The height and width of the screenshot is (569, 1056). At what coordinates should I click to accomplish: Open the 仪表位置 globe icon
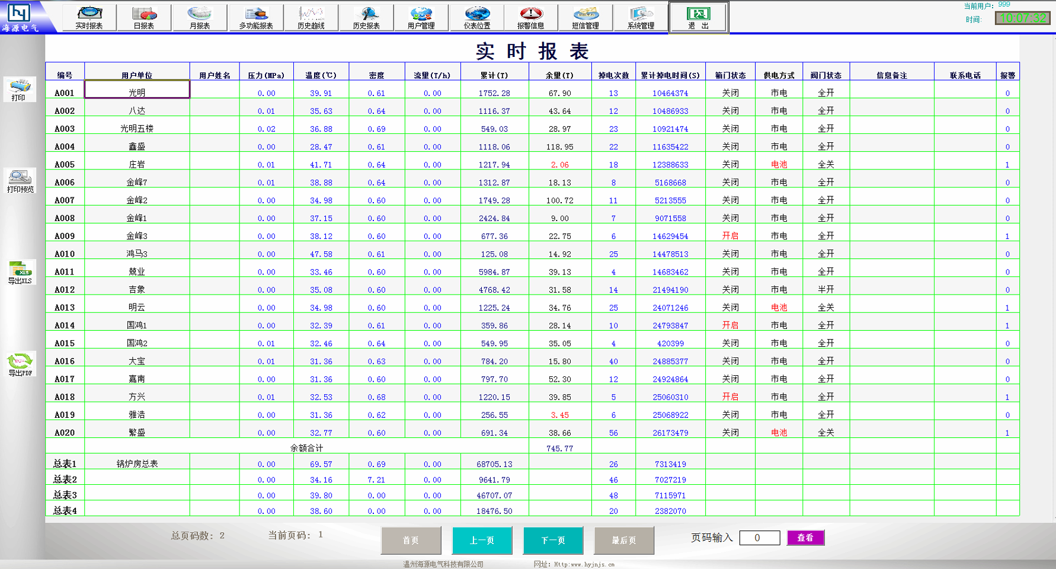point(477,17)
